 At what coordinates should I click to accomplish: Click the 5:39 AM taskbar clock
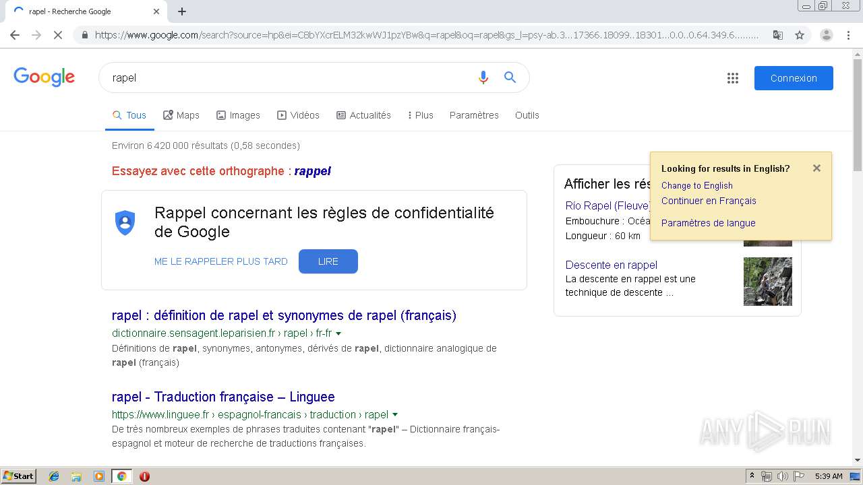coord(829,476)
